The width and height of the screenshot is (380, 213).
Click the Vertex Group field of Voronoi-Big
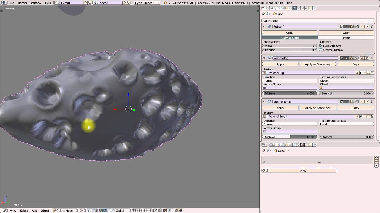tap(290, 88)
